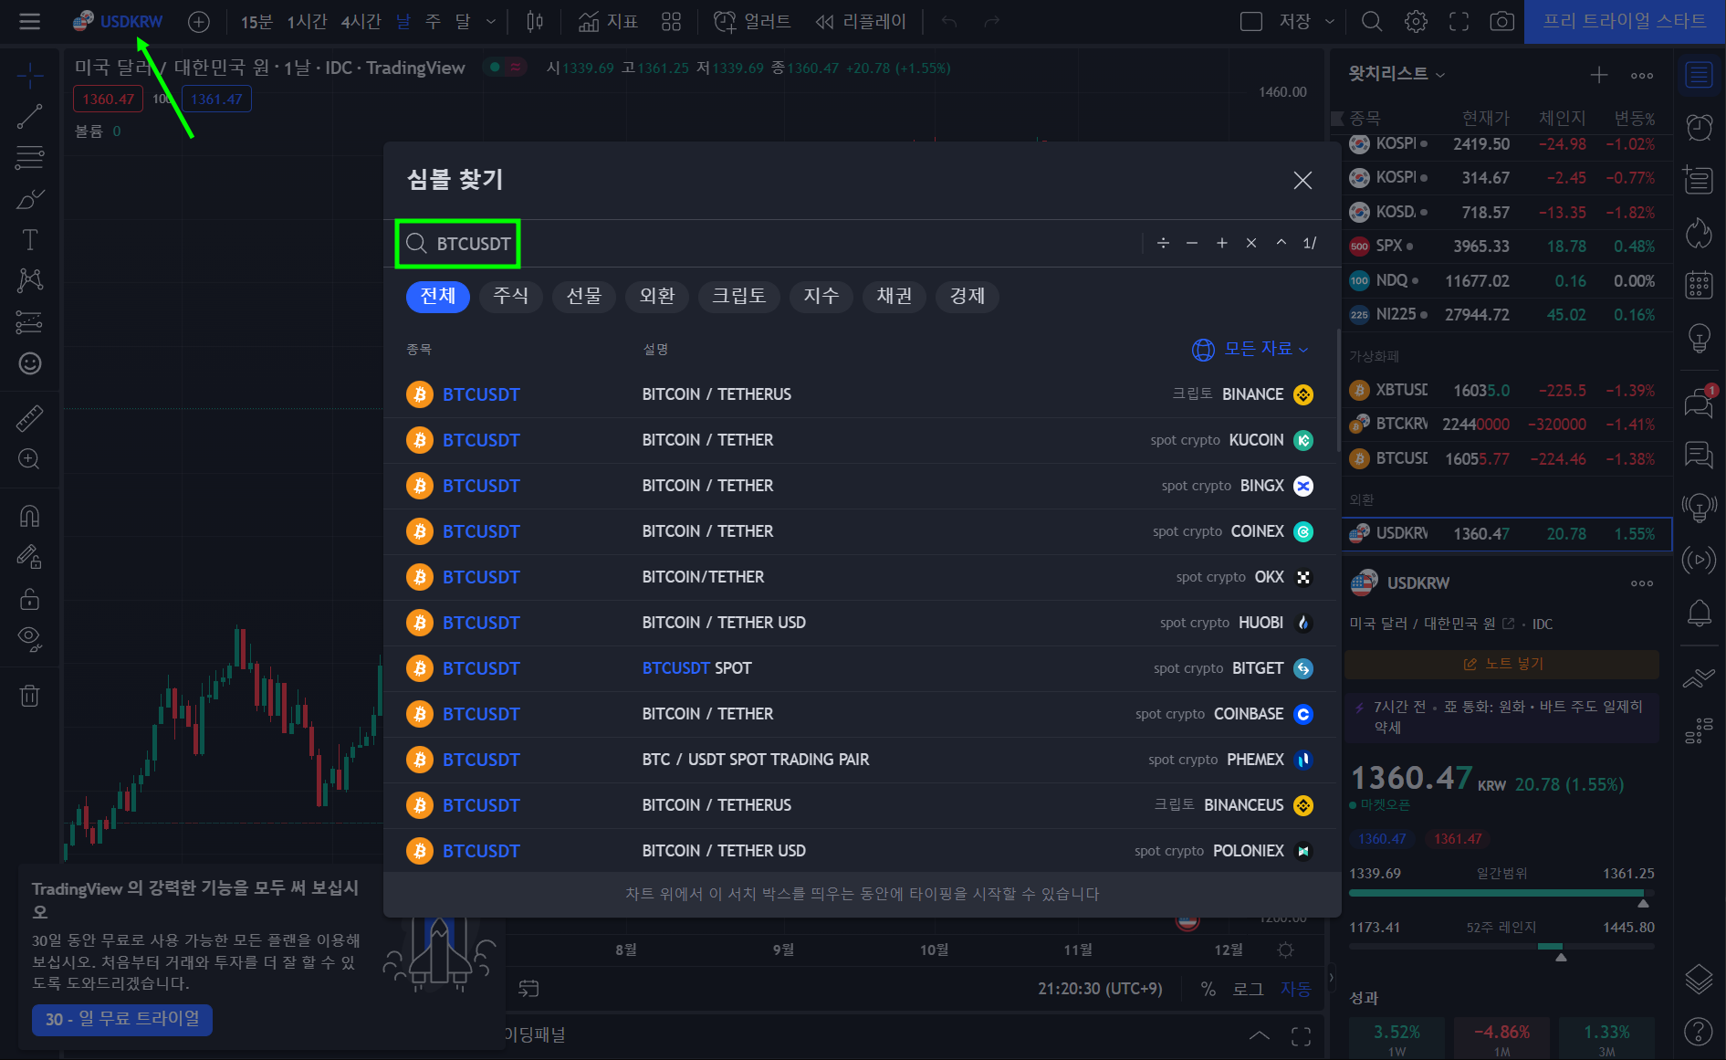1726x1060 pixels.
Task: Click the add symbol compare plus icon
Action: point(199,21)
